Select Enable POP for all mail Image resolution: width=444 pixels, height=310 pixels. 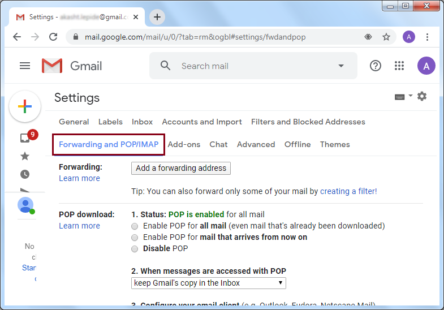[135, 226]
